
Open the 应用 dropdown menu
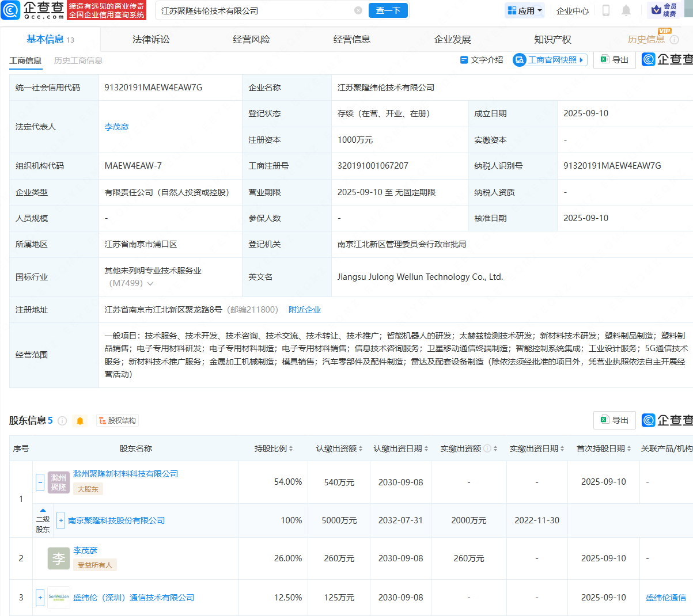pos(525,10)
